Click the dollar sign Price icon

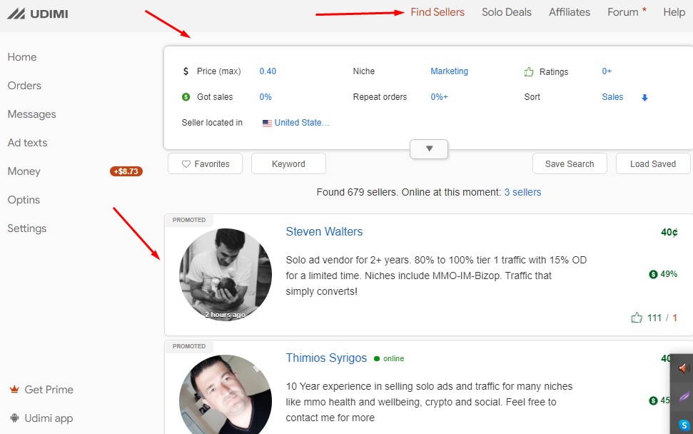pos(186,71)
